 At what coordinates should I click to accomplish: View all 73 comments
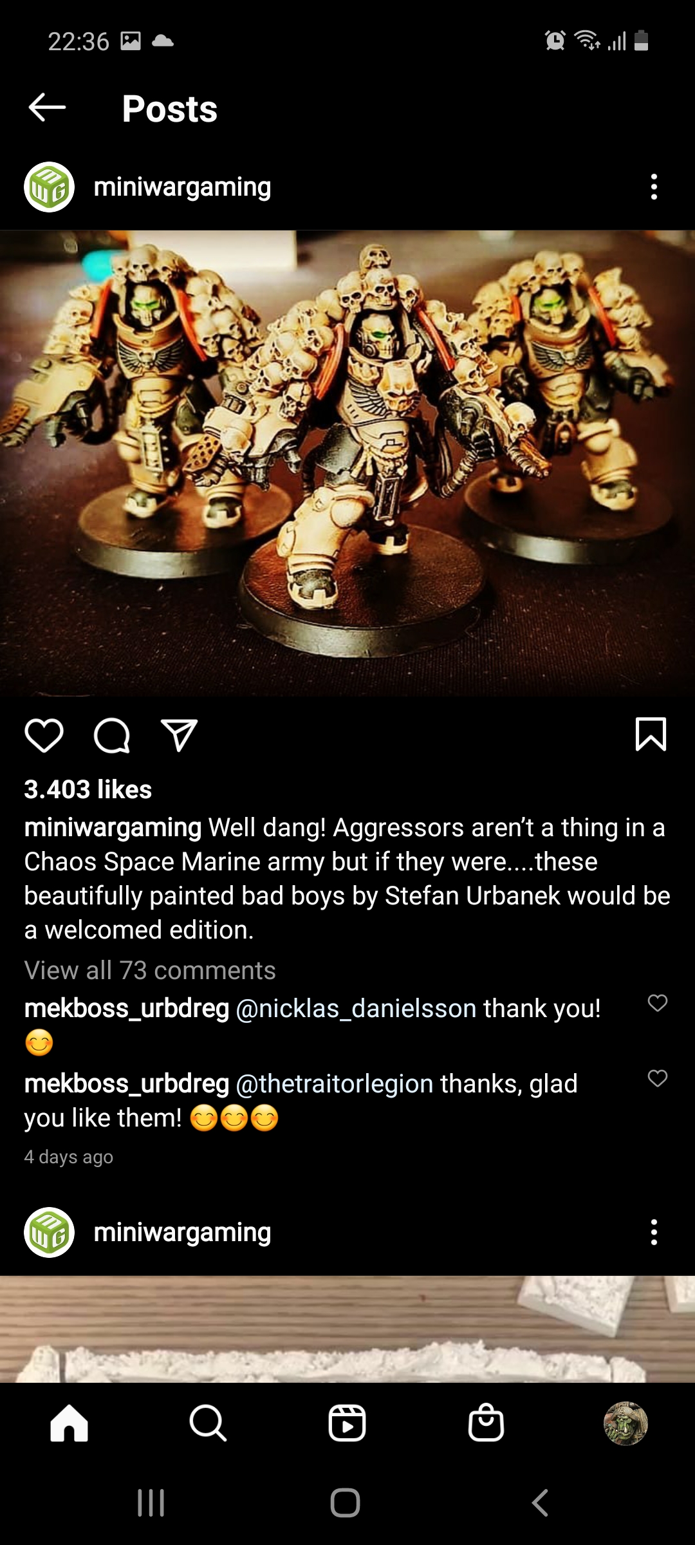pyautogui.click(x=150, y=970)
